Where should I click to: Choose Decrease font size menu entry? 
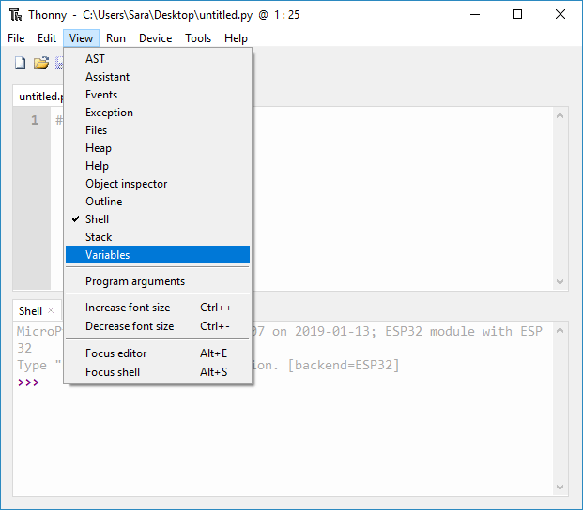coord(130,326)
